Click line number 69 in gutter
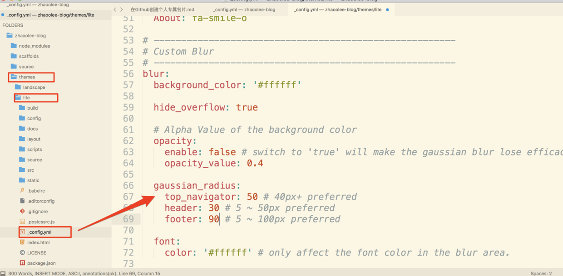Screen dimensions: 563x276 pos(128,219)
